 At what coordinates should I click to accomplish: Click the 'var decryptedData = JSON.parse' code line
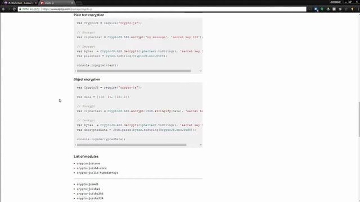click(137, 130)
